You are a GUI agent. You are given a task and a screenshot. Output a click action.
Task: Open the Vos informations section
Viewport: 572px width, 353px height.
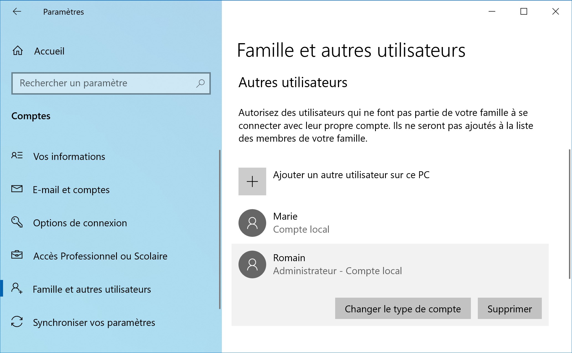pos(69,157)
